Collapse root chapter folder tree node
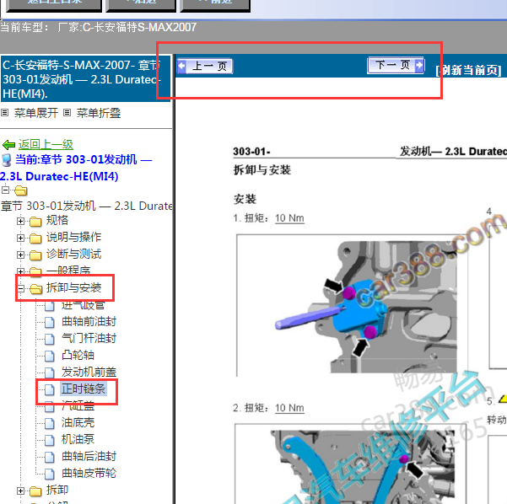 [5, 190]
